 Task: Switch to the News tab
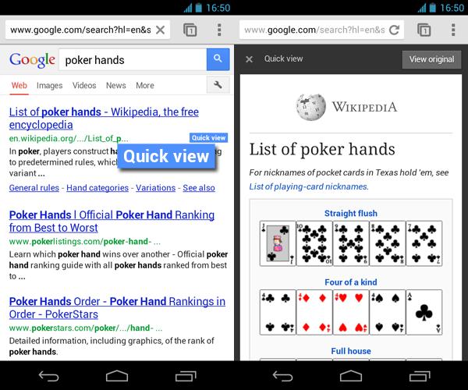(115, 85)
